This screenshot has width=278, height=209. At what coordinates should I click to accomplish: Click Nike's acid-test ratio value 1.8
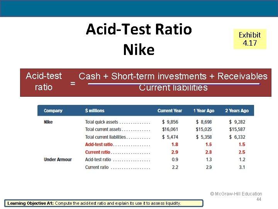(x=175, y=144)
